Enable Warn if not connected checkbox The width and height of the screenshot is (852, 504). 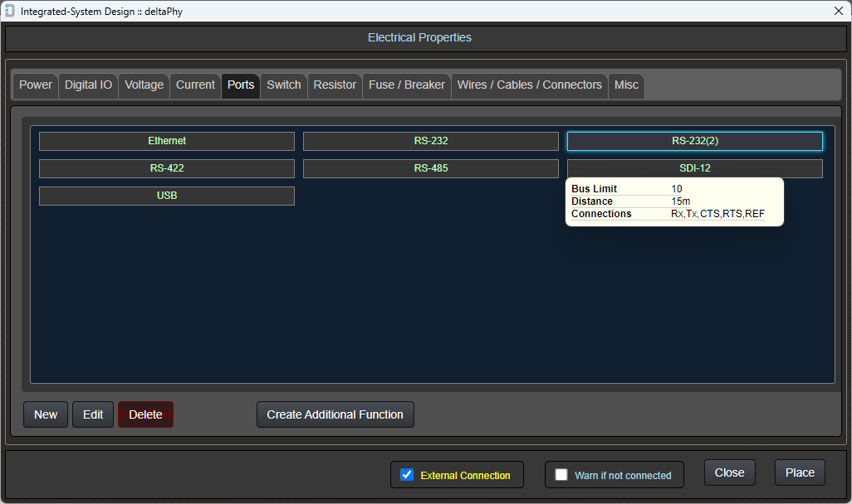point(561,475)
